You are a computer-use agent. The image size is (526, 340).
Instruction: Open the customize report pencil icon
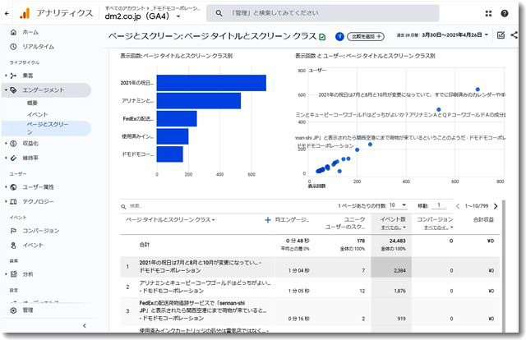pyautogui.click(x=501, y=34)
